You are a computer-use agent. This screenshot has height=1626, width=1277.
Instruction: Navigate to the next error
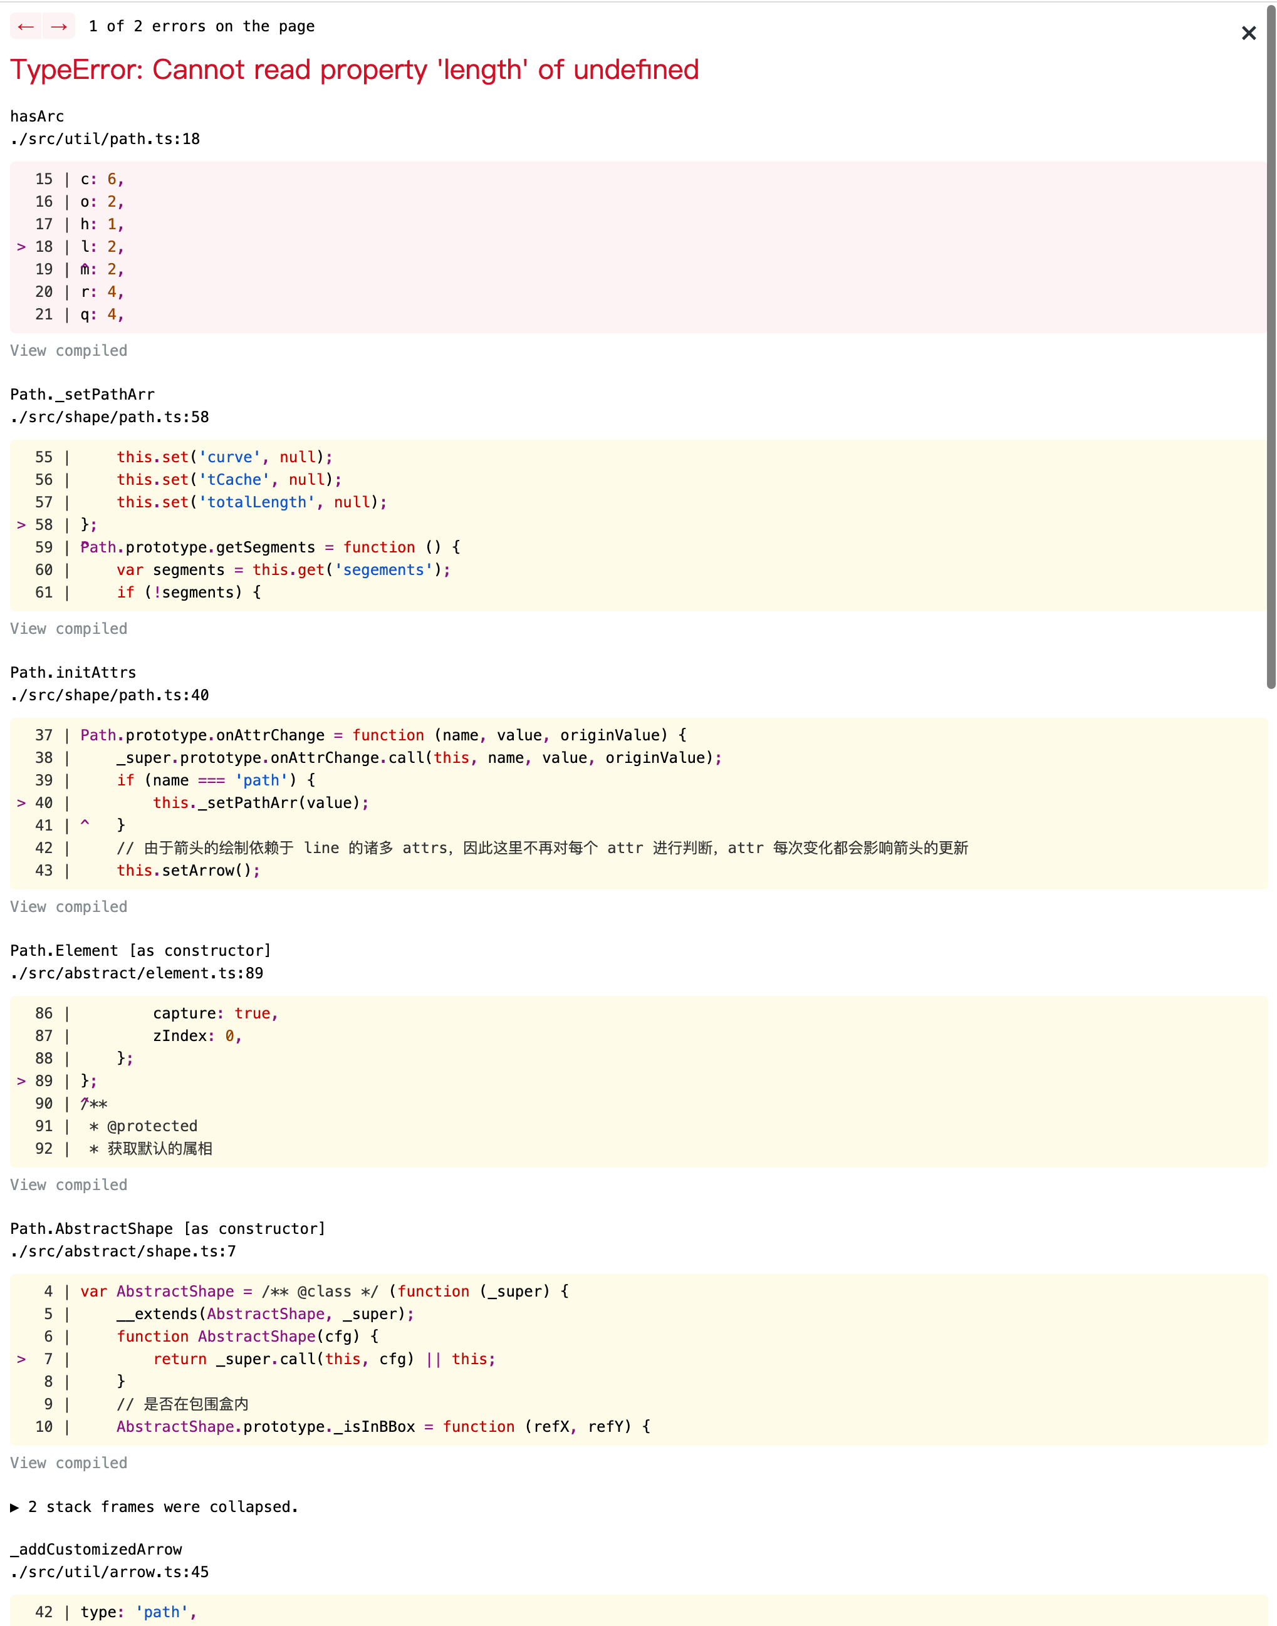click(x=59, y=26)
